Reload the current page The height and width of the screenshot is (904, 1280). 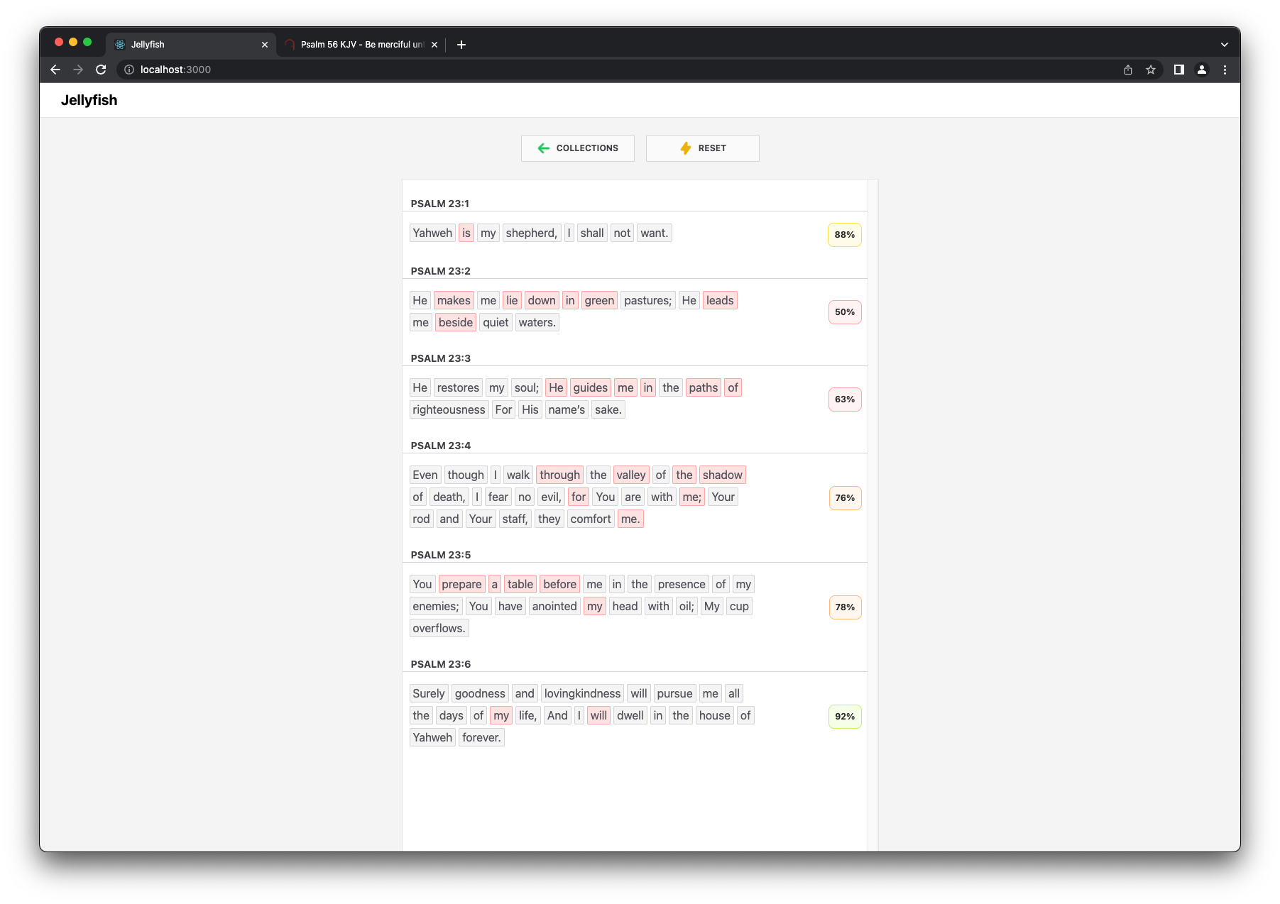[101, 70]
